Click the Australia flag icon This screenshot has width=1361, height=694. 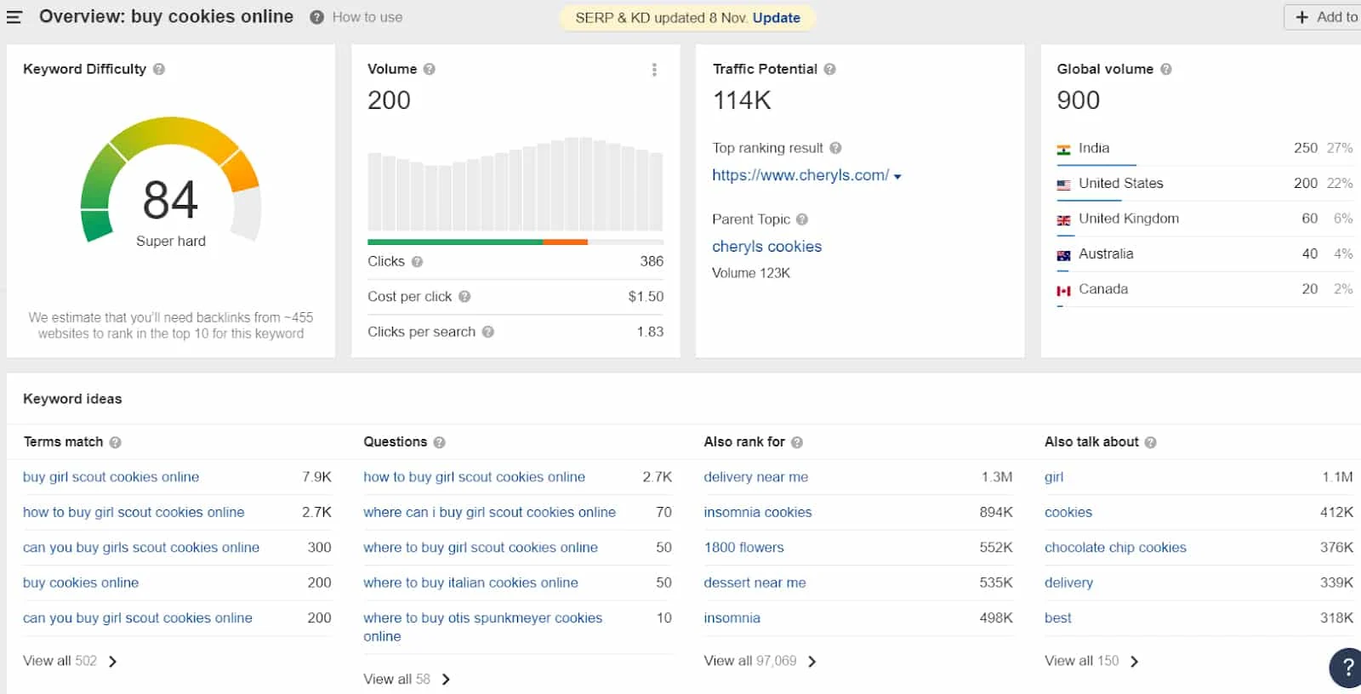pyautogui.click(x=1063, y=254)
